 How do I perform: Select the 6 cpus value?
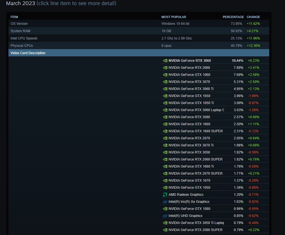coord(166,46)
